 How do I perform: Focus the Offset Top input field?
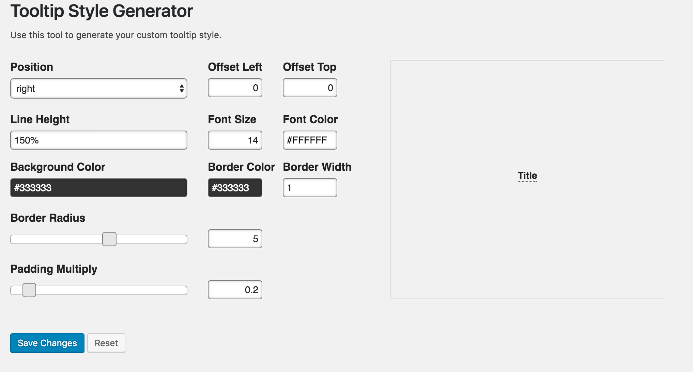tap(310, 88)
